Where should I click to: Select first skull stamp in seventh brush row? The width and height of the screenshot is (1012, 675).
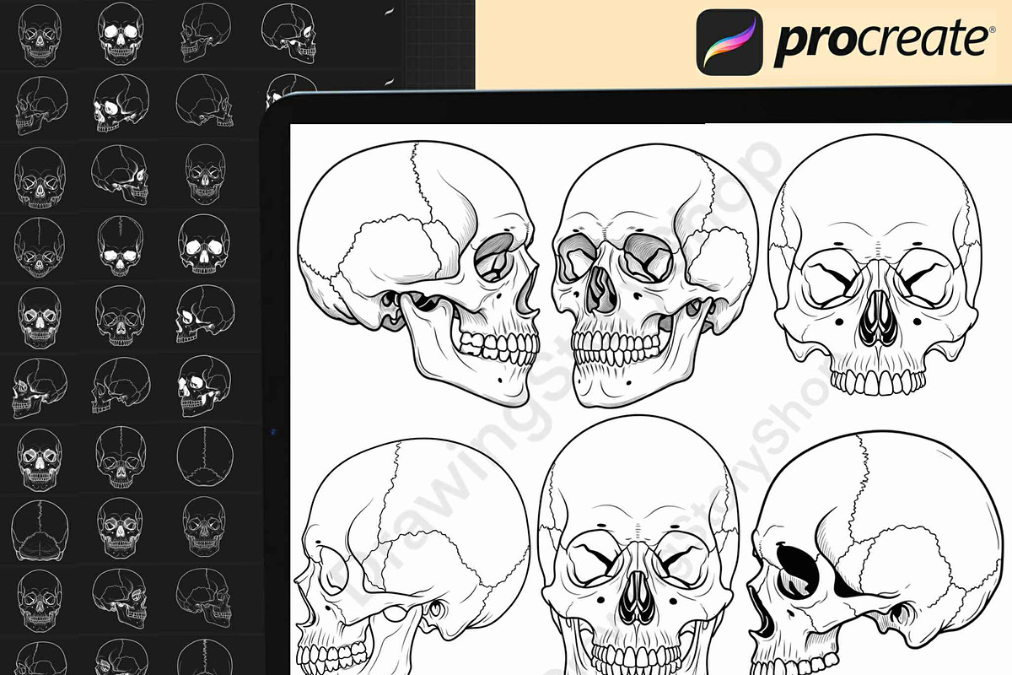[38, 460]
